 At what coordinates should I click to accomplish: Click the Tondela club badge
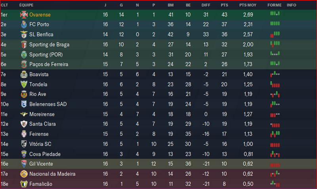[x=23, y=84]
